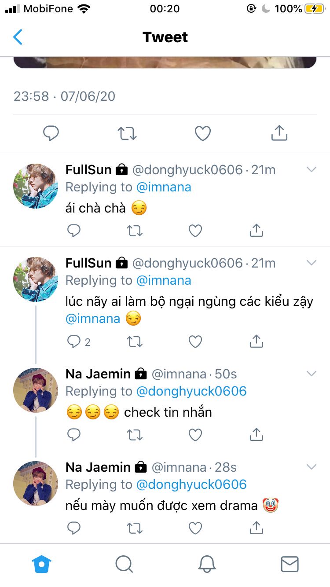
Task: Open the reply icon showing 2 replies
Action: [74, 341]
